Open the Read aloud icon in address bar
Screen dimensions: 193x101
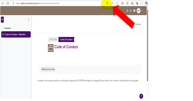pos(112,3)
